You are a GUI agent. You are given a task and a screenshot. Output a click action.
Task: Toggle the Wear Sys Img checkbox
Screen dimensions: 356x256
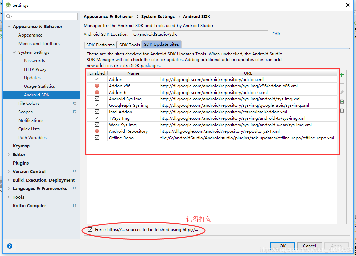[97, 125]
